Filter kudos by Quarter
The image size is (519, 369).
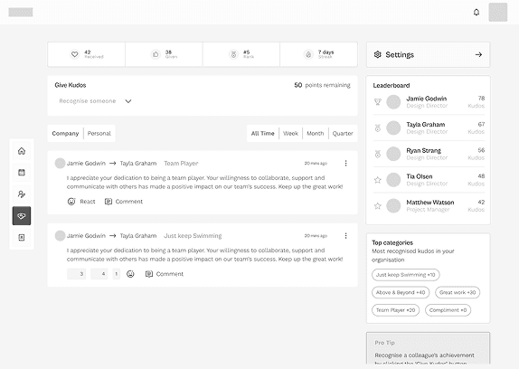pos(343,133)
